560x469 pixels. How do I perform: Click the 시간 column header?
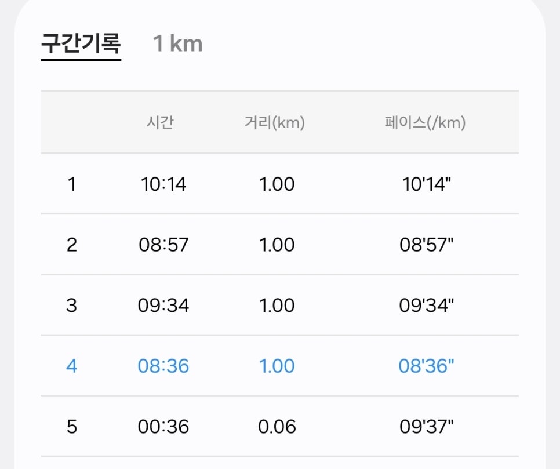pos(160,122)
